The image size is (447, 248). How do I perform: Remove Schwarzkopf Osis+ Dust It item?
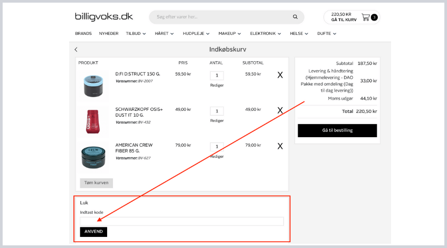280,110
